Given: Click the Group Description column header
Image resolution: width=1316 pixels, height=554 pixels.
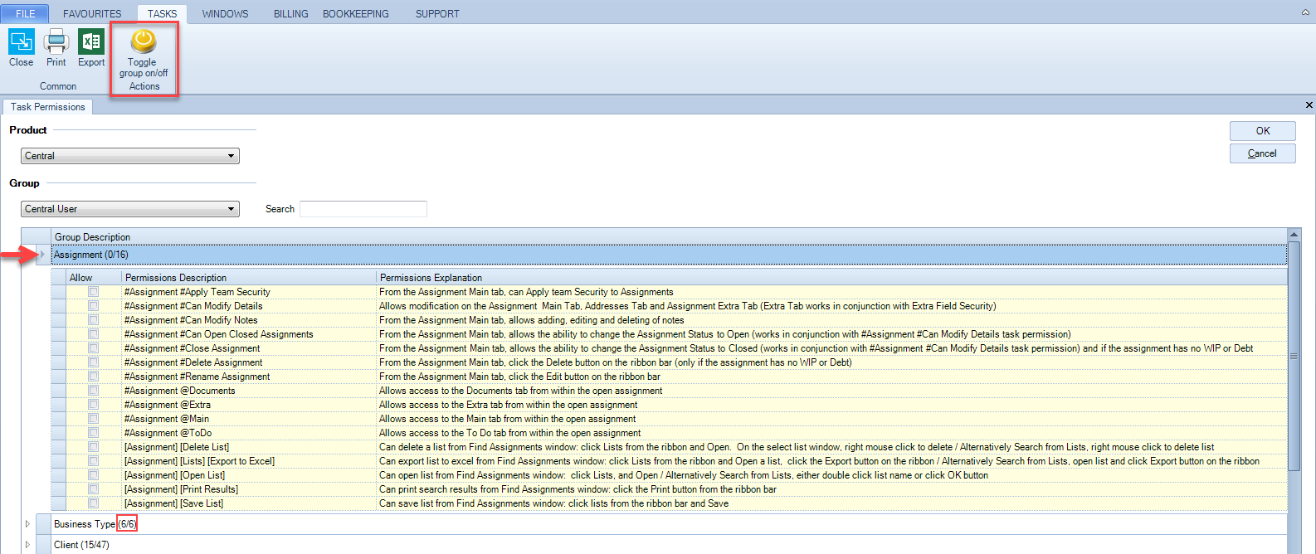Looking at the screenshot, I should [669, 237].
